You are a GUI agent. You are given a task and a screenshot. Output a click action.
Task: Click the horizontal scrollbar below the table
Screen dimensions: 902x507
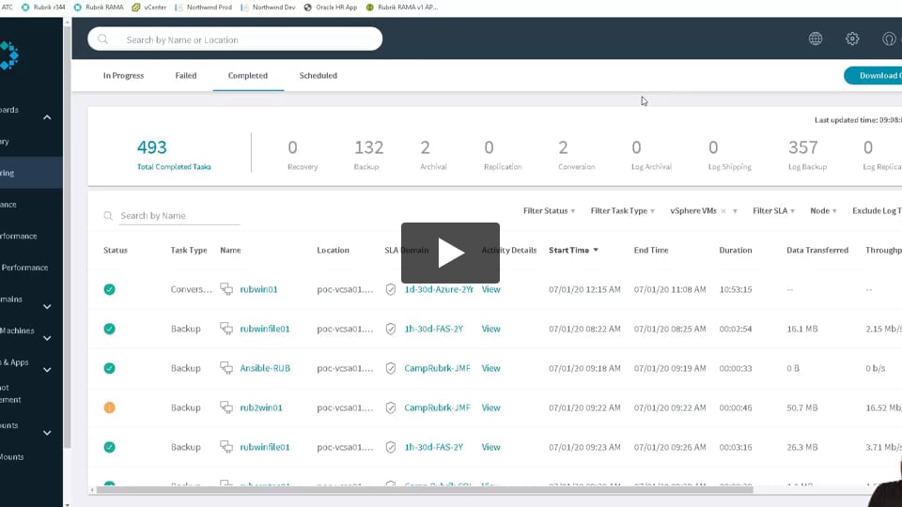tap(425, 490)
